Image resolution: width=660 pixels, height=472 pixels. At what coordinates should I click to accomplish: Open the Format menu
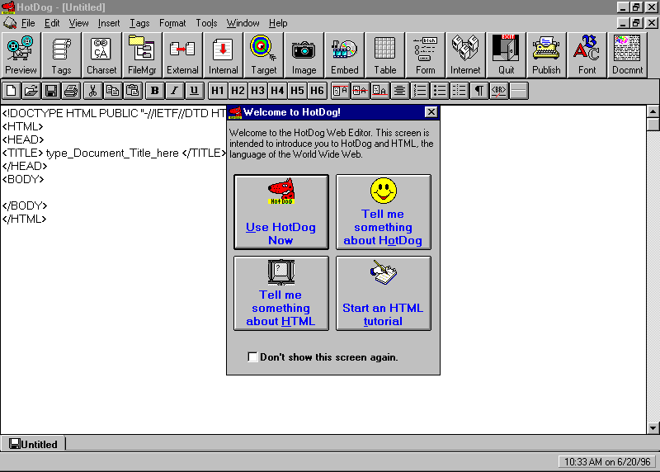tap(172, 23)
